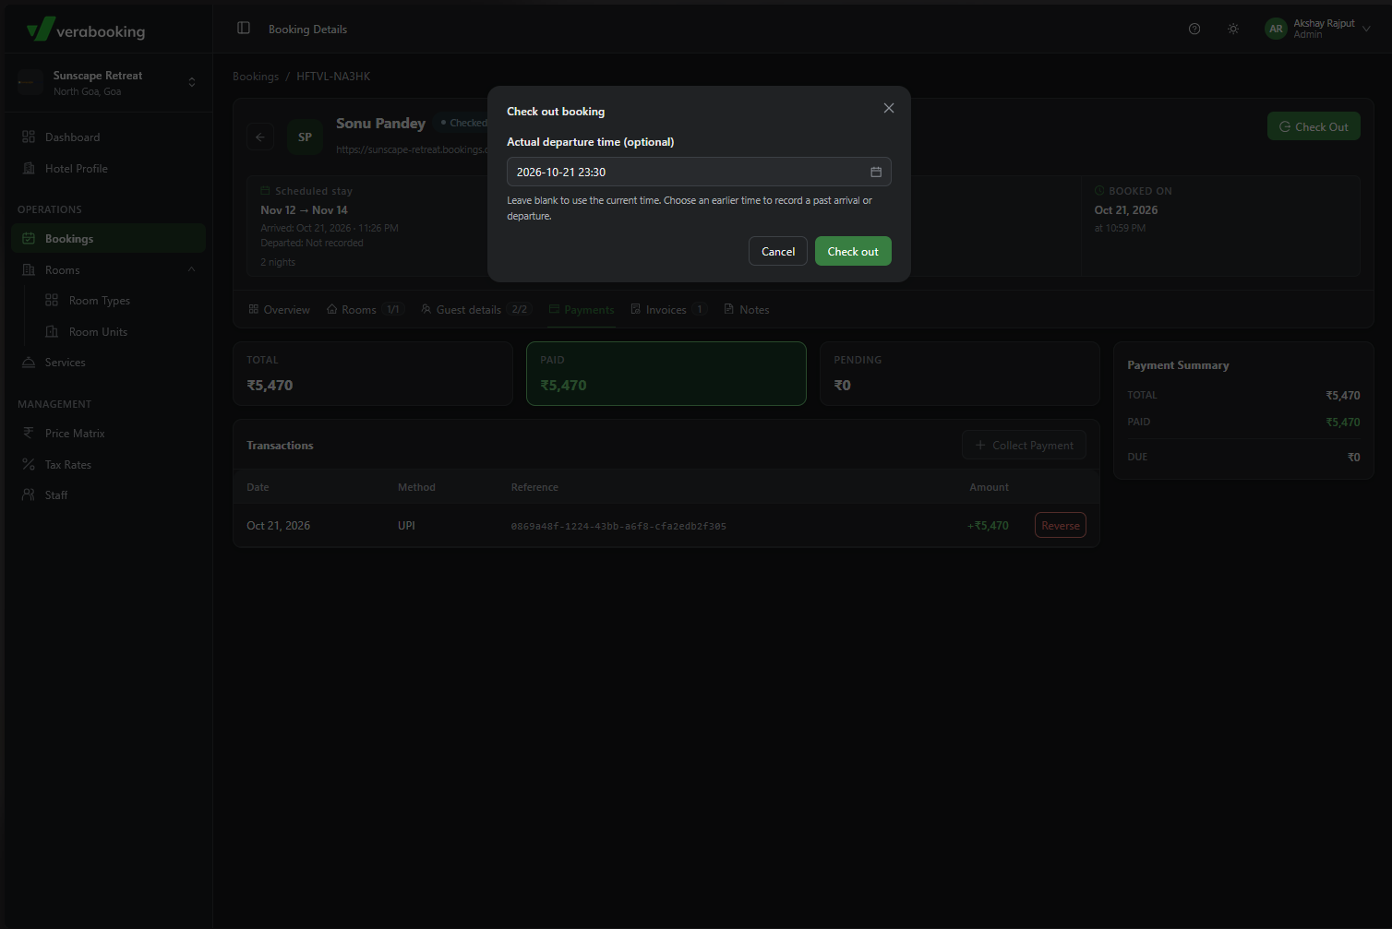Click the Collect Payment button
Screen dimensions: 1392x929
(1024, 446)
